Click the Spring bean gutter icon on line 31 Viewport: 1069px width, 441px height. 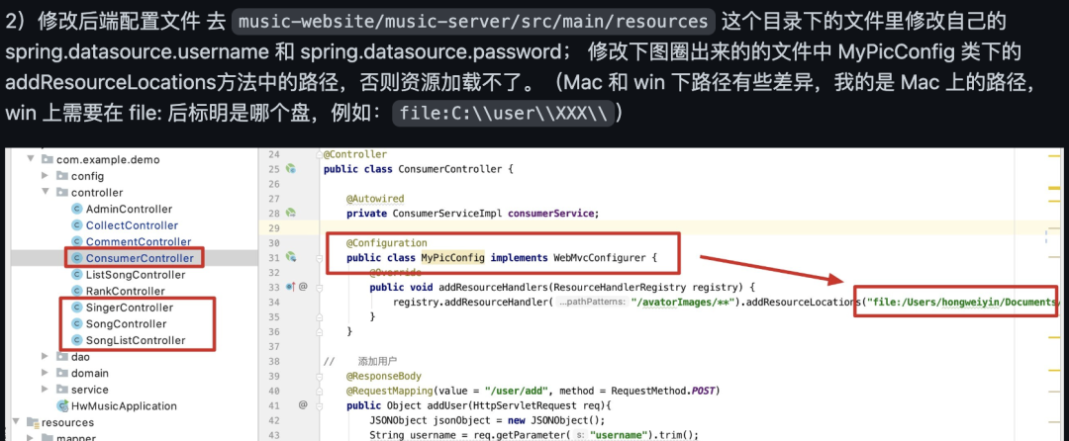pyautogui.click(x=291, y=256)
